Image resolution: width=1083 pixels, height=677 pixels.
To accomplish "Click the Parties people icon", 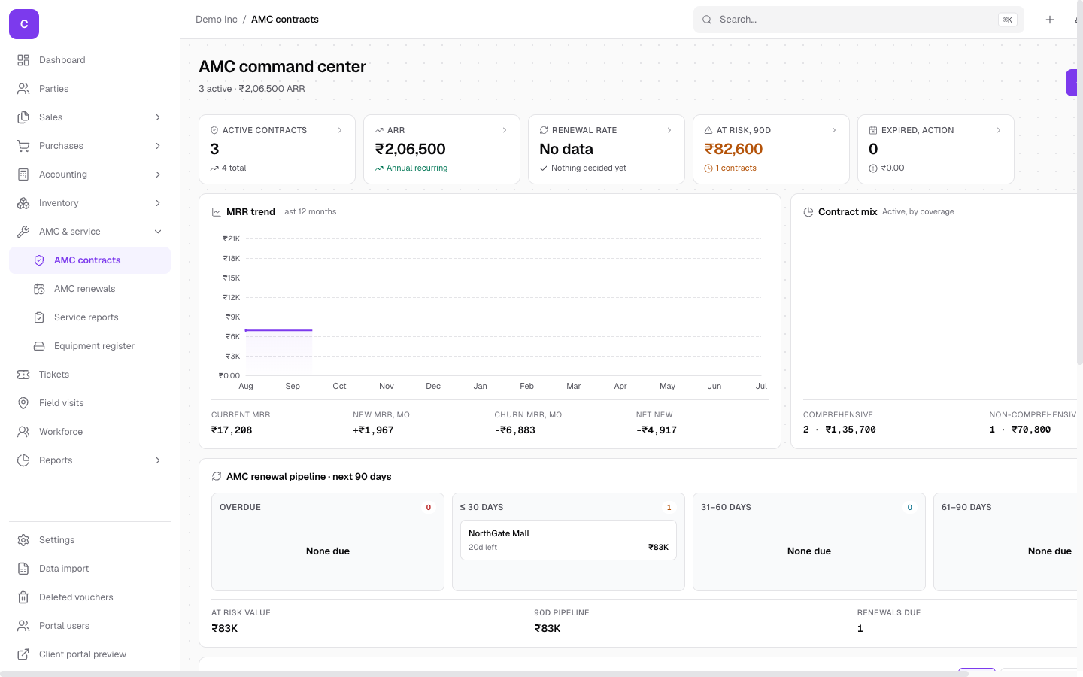I will tap(23, 89).
